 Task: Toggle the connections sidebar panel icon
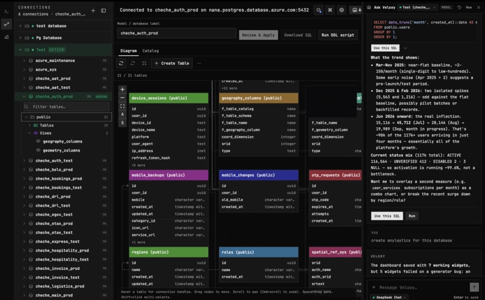(103, 10)
